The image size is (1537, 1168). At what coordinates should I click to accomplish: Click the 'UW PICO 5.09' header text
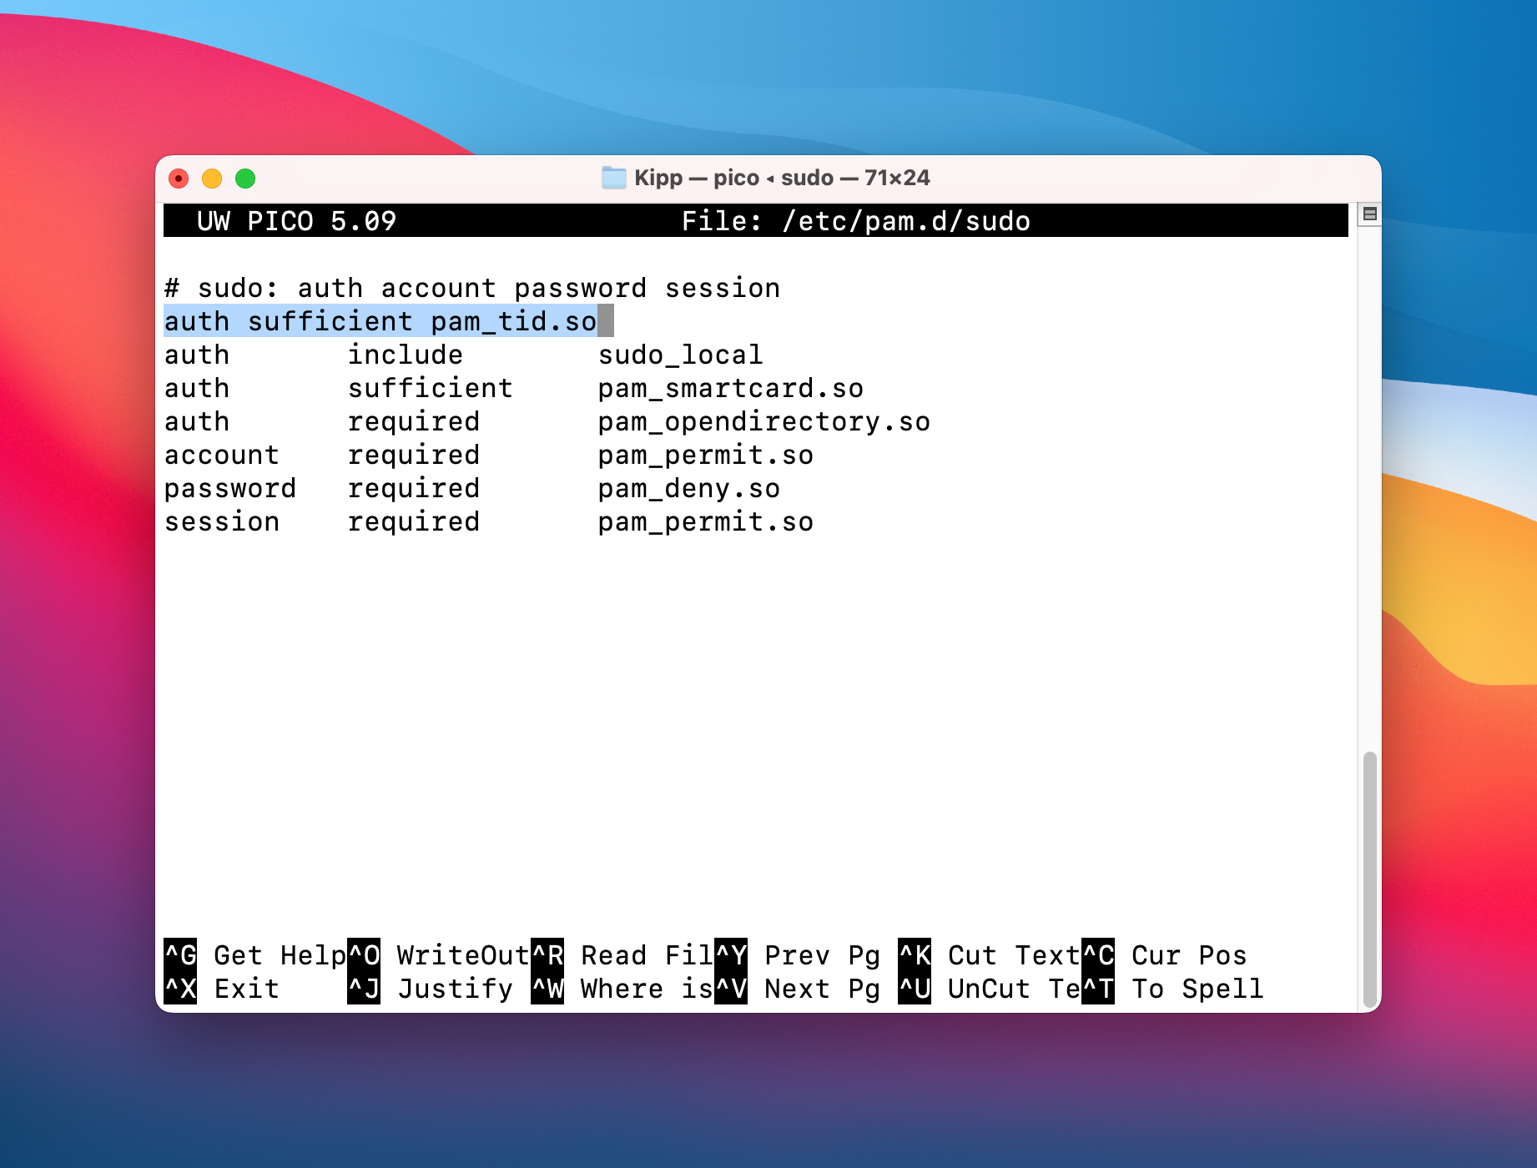click(297, 221)
